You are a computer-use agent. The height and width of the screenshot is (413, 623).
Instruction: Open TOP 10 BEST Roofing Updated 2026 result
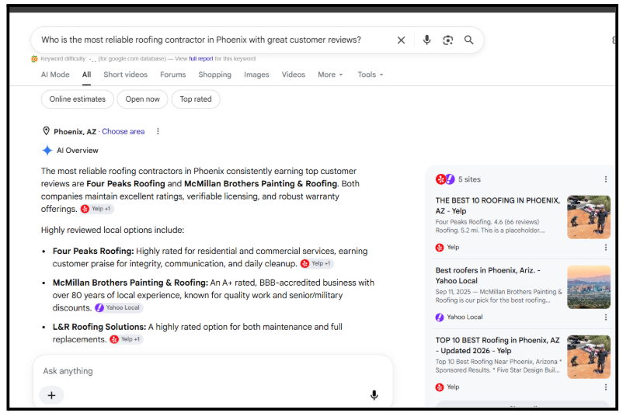click(x=497, y=345)
